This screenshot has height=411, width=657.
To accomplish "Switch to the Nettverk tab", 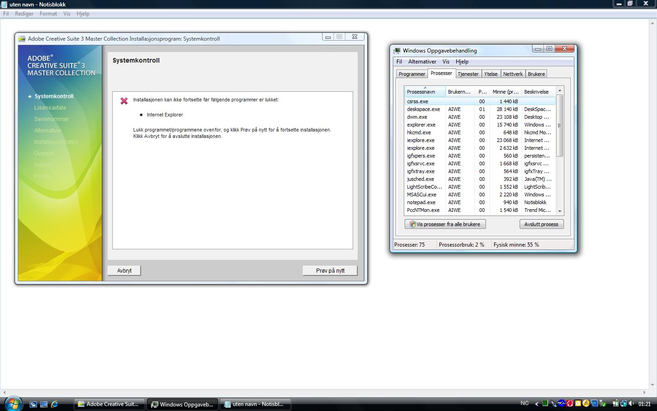I will [513, 74].
